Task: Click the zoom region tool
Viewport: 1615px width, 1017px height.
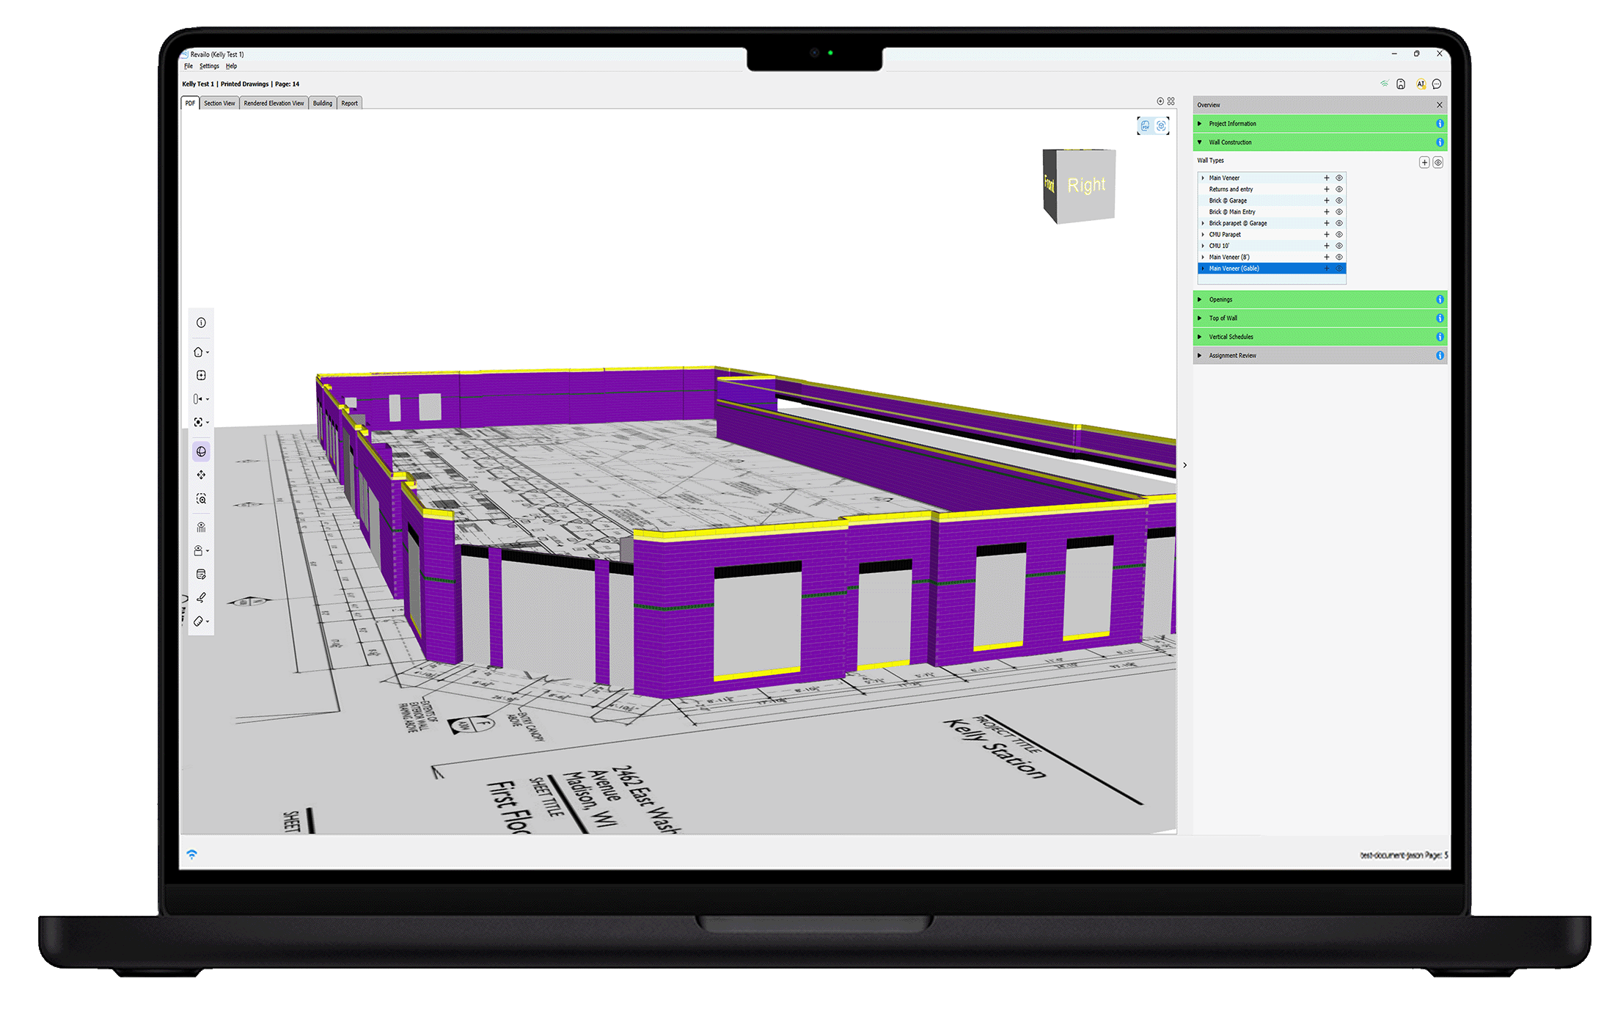Action: [201, 499]
